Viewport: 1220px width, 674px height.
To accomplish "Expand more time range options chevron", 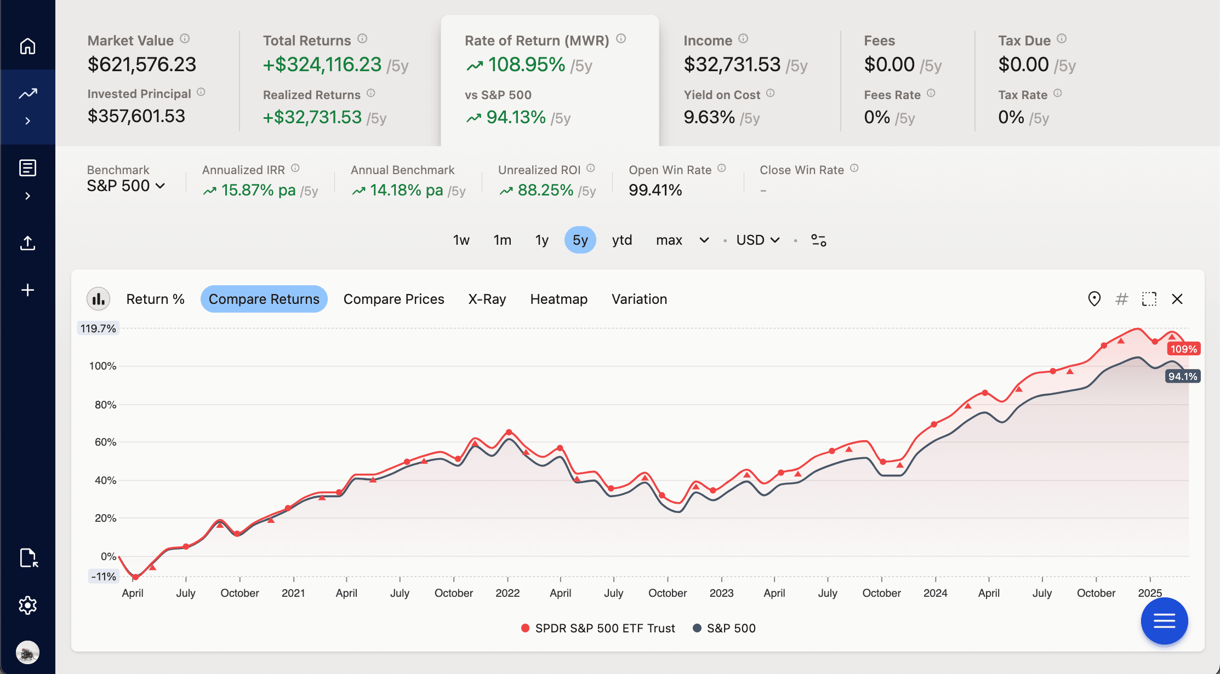I will [x=704, y=240].
